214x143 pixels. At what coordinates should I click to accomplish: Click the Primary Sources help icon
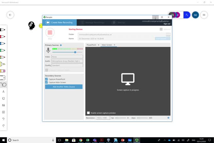point(61,45)
